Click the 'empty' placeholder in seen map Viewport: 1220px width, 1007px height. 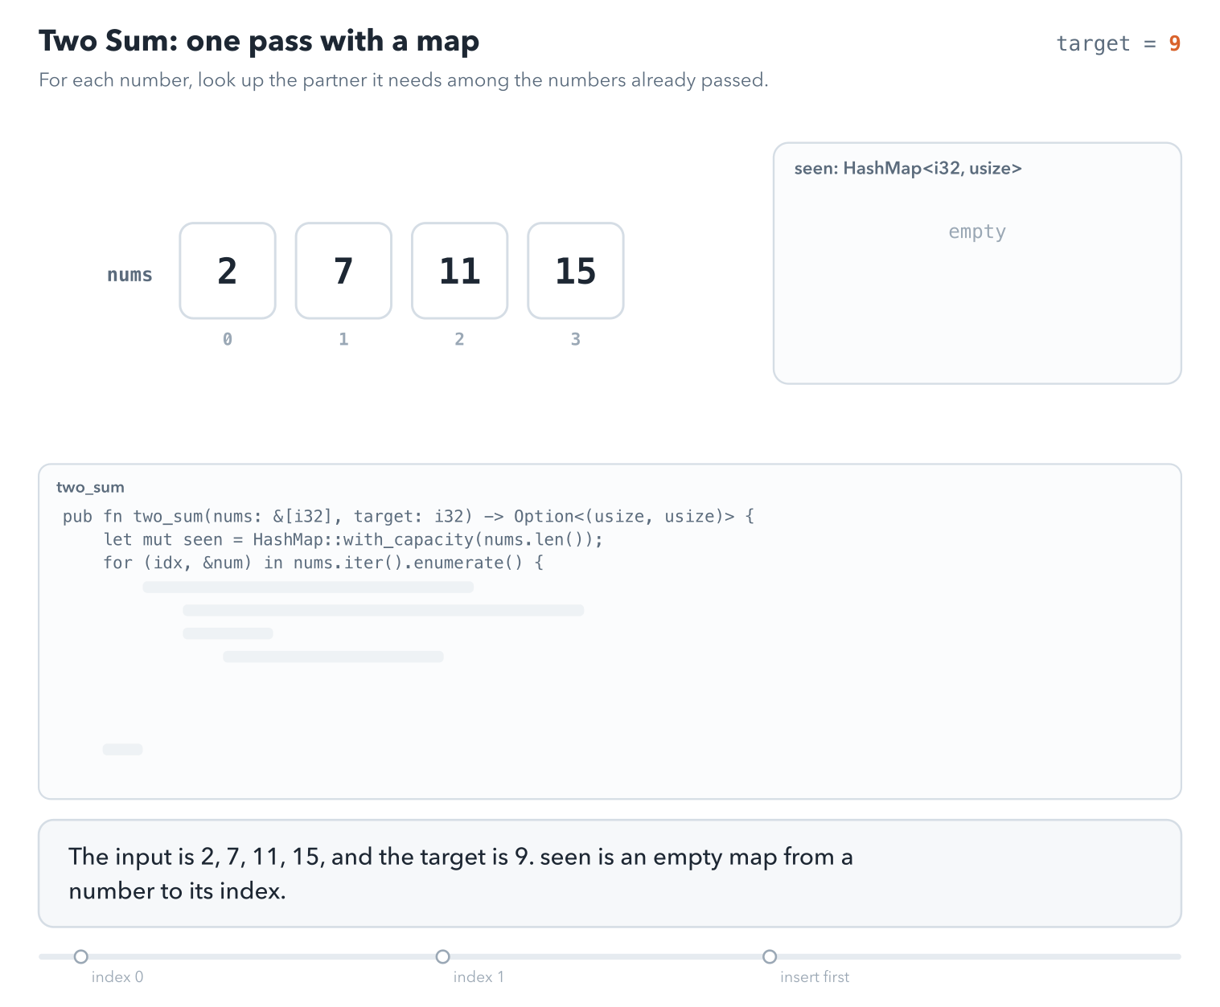click(x=977, y=231)
